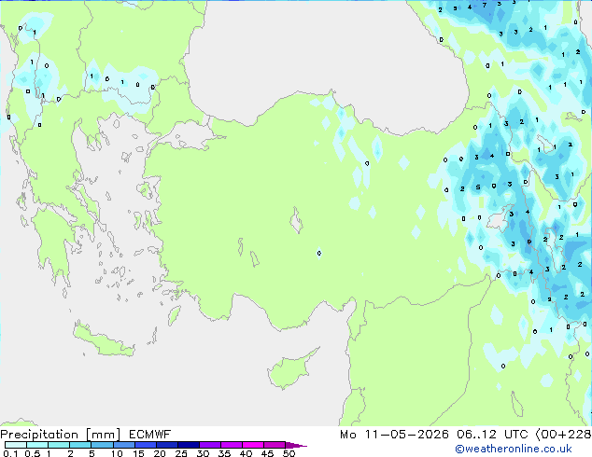Click the "10" legend scale label

[117, 453]
